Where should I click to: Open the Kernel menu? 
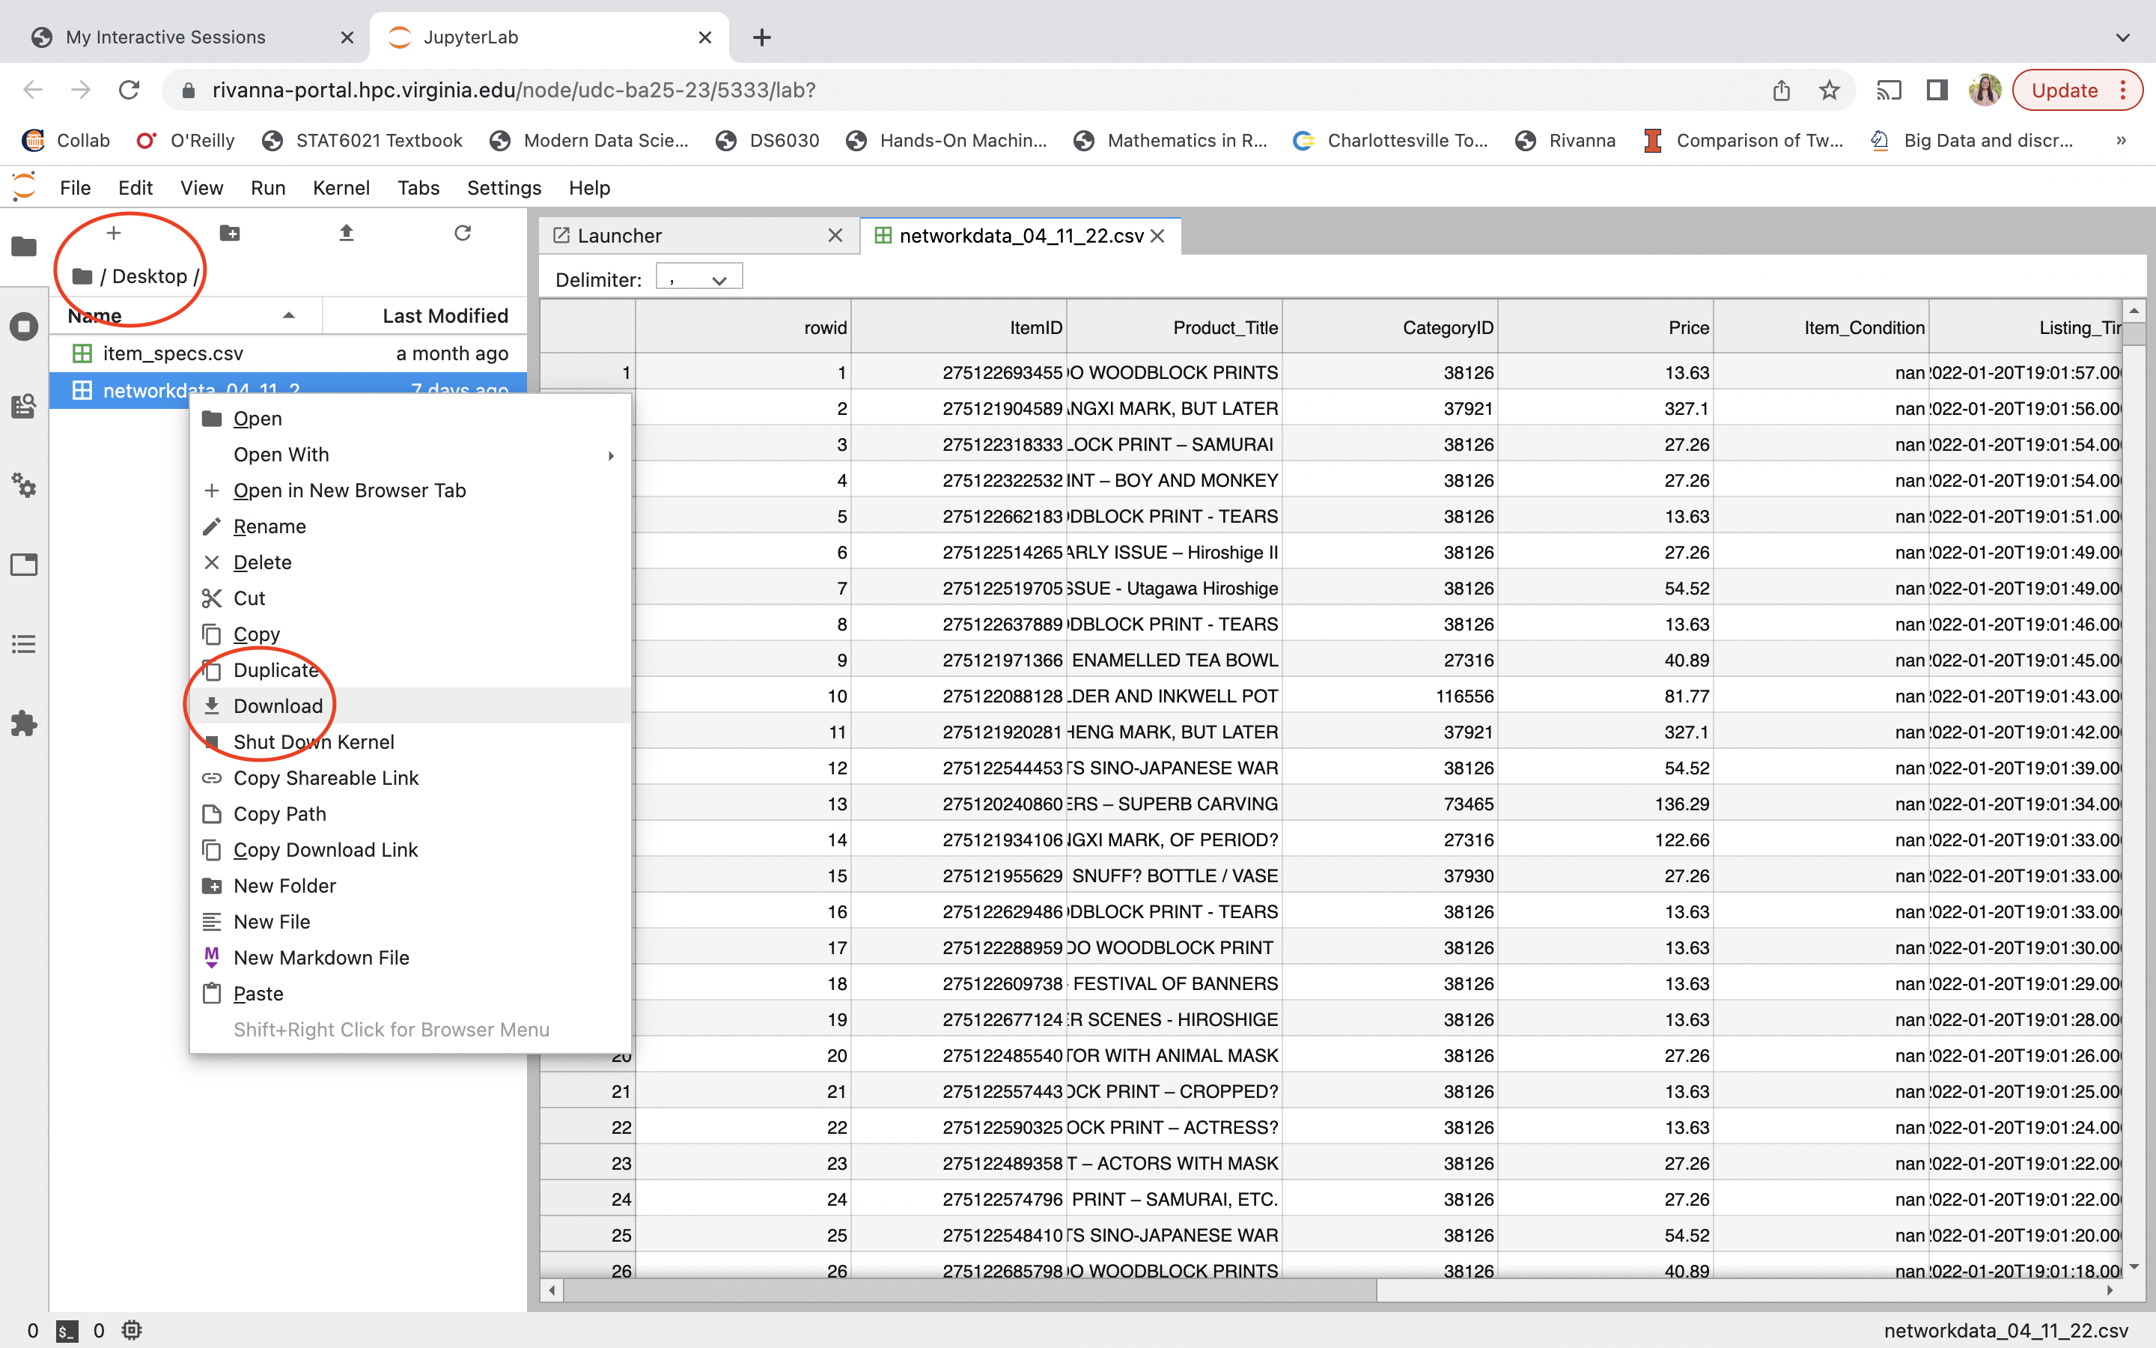[x=341, y=187]
